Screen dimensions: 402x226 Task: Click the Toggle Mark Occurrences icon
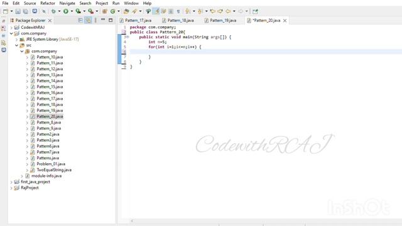(156, 11)
